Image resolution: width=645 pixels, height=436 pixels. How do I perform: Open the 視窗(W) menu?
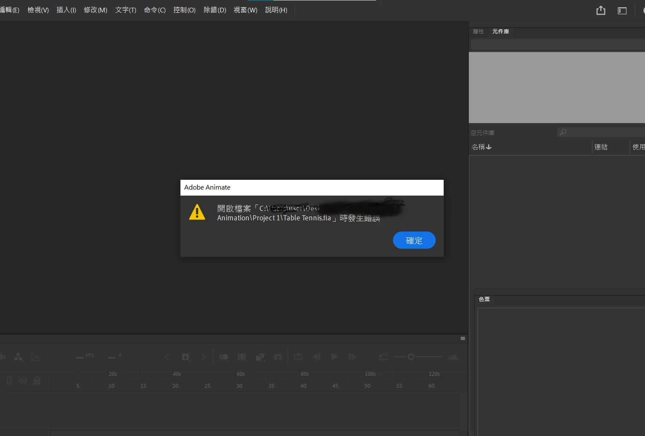[x=245, y=10]
